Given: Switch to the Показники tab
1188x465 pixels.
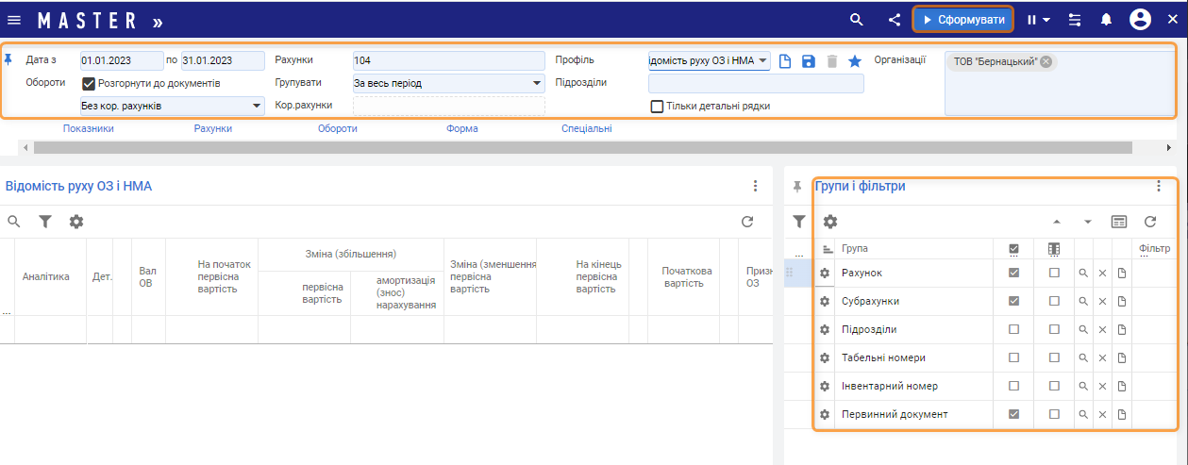Looking at the screenshot, I should point(88,128).
